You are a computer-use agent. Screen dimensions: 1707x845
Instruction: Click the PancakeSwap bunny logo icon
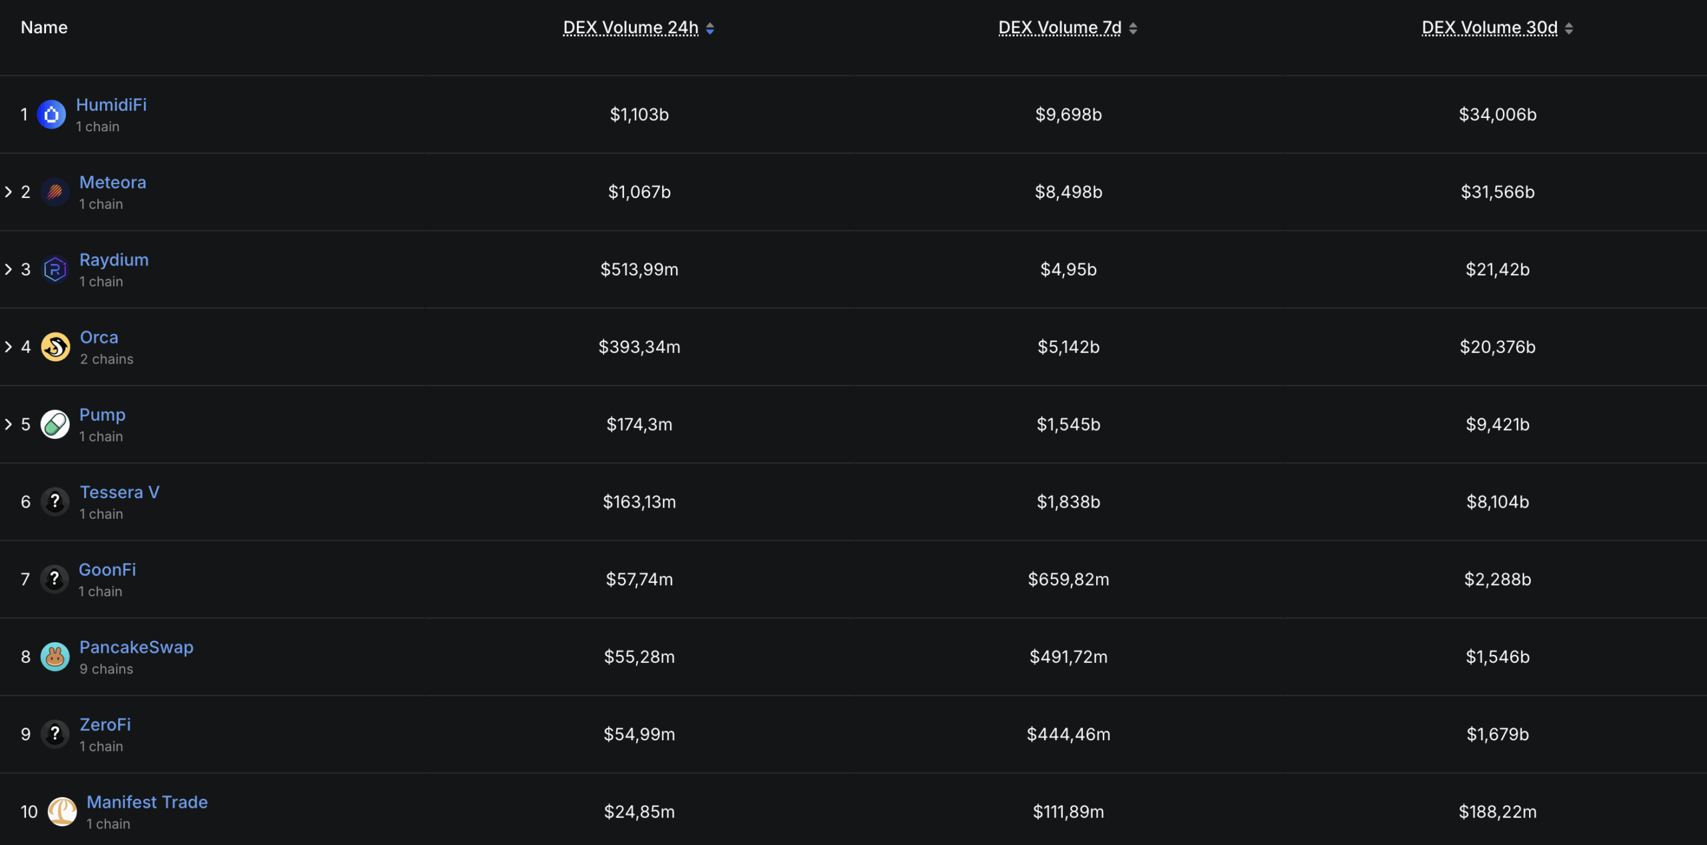tap(55, 657)
